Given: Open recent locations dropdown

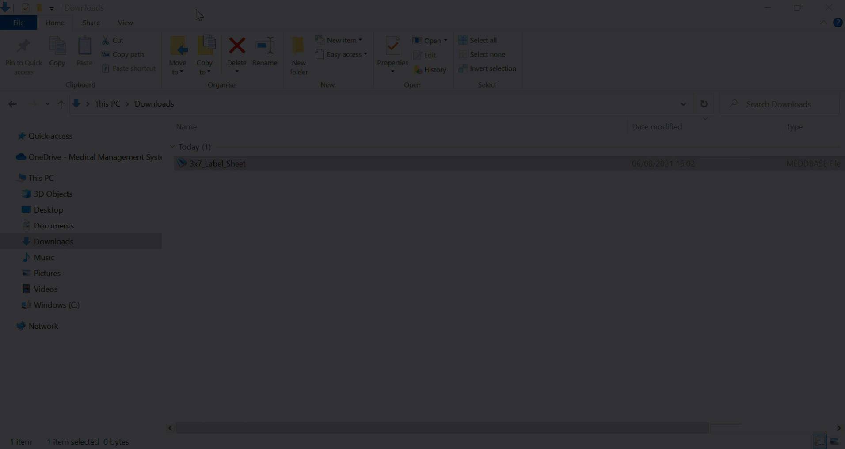Looking at the screenshot, I should tap(47, 104).
